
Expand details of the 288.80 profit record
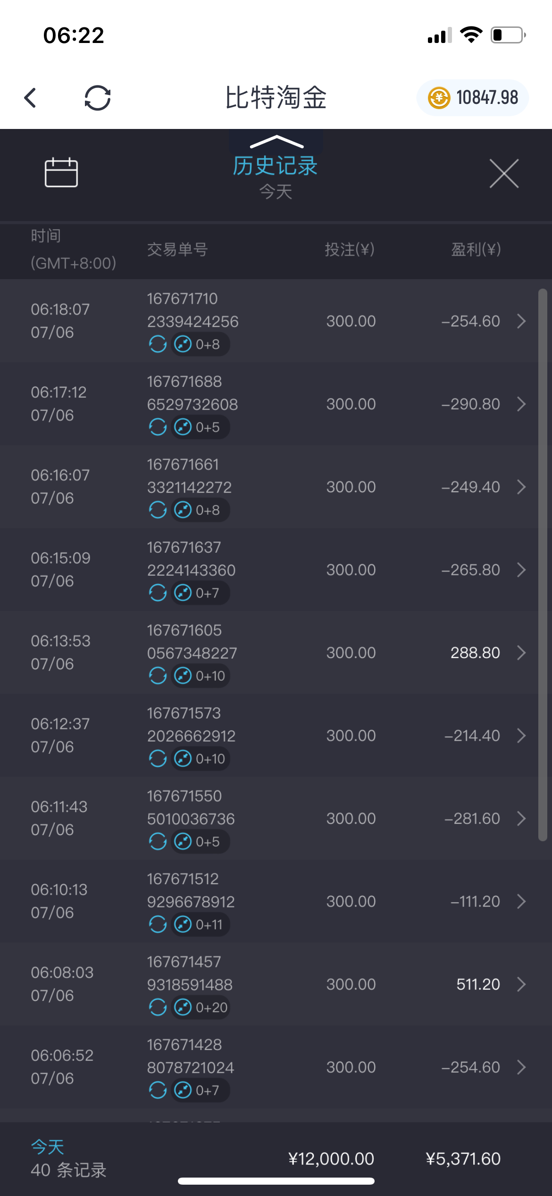pos(521,653)
